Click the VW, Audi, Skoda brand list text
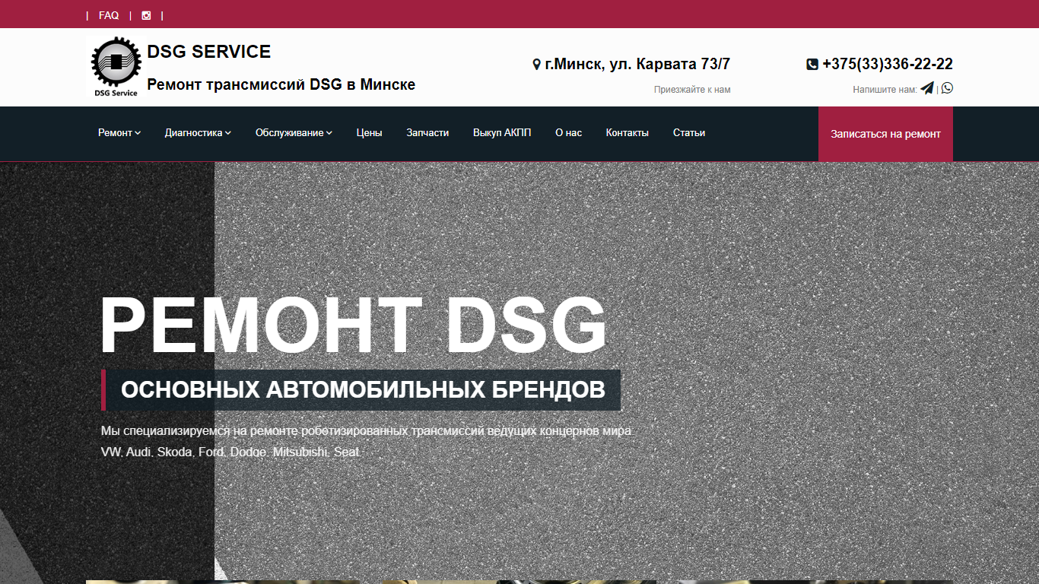This screenshot has height=584, width=1039. click(x=230, y=452)
